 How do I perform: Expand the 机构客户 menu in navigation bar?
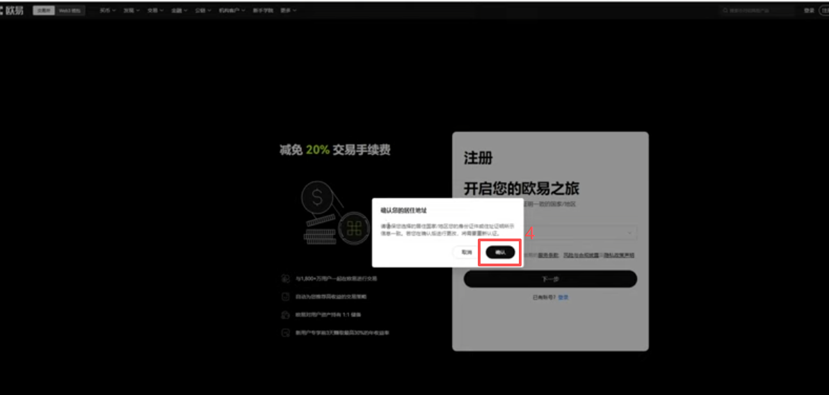(x=232, y=10)
